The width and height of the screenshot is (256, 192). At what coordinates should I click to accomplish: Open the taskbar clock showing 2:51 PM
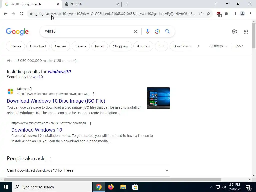point(234,187)
